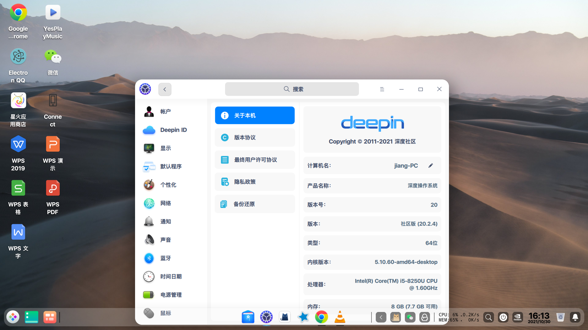This screenshot has width=588, height=330.
Task: Open the title bar hamburger menu
Action: click(x=382, y=89)
